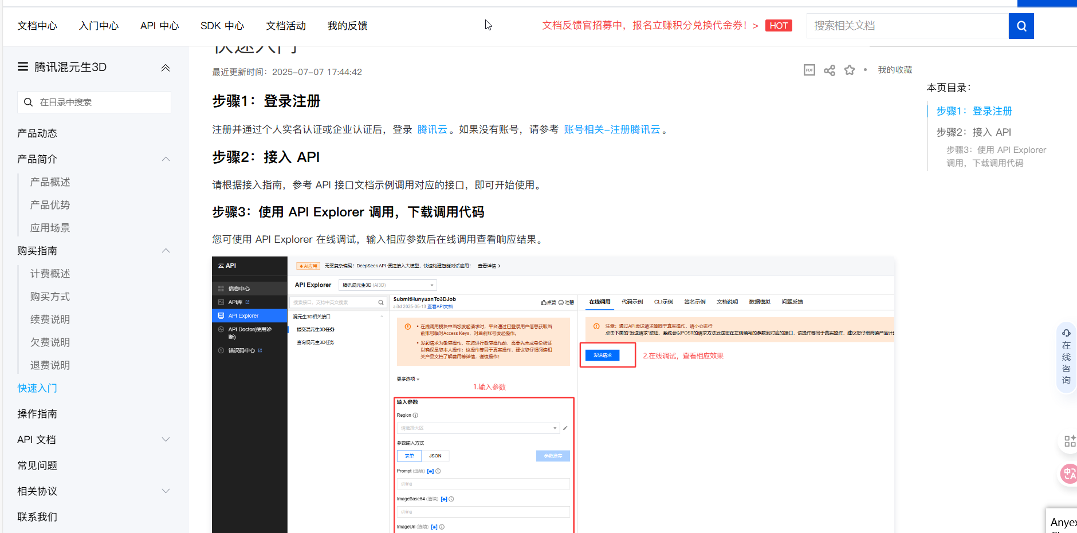Click the 步骤2：接入 API heading
This screenshot has height=533, width=1077.
266,157
